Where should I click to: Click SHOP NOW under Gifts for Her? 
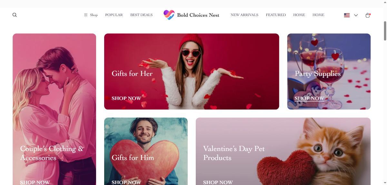pyautogui.click(x=126, y=98)
